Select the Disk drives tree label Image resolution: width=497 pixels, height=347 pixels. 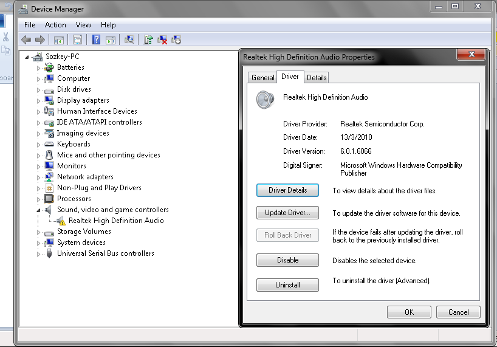coord(74,89)
